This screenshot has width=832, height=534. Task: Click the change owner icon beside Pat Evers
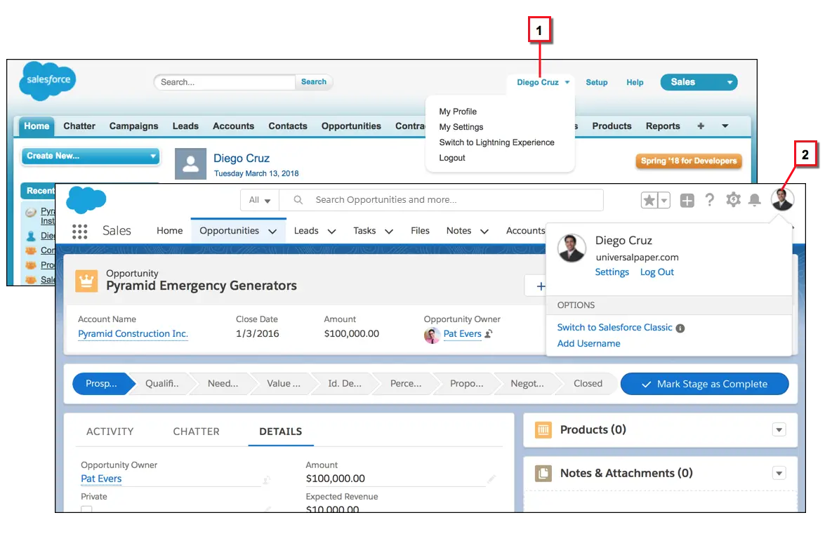point(489,333)
